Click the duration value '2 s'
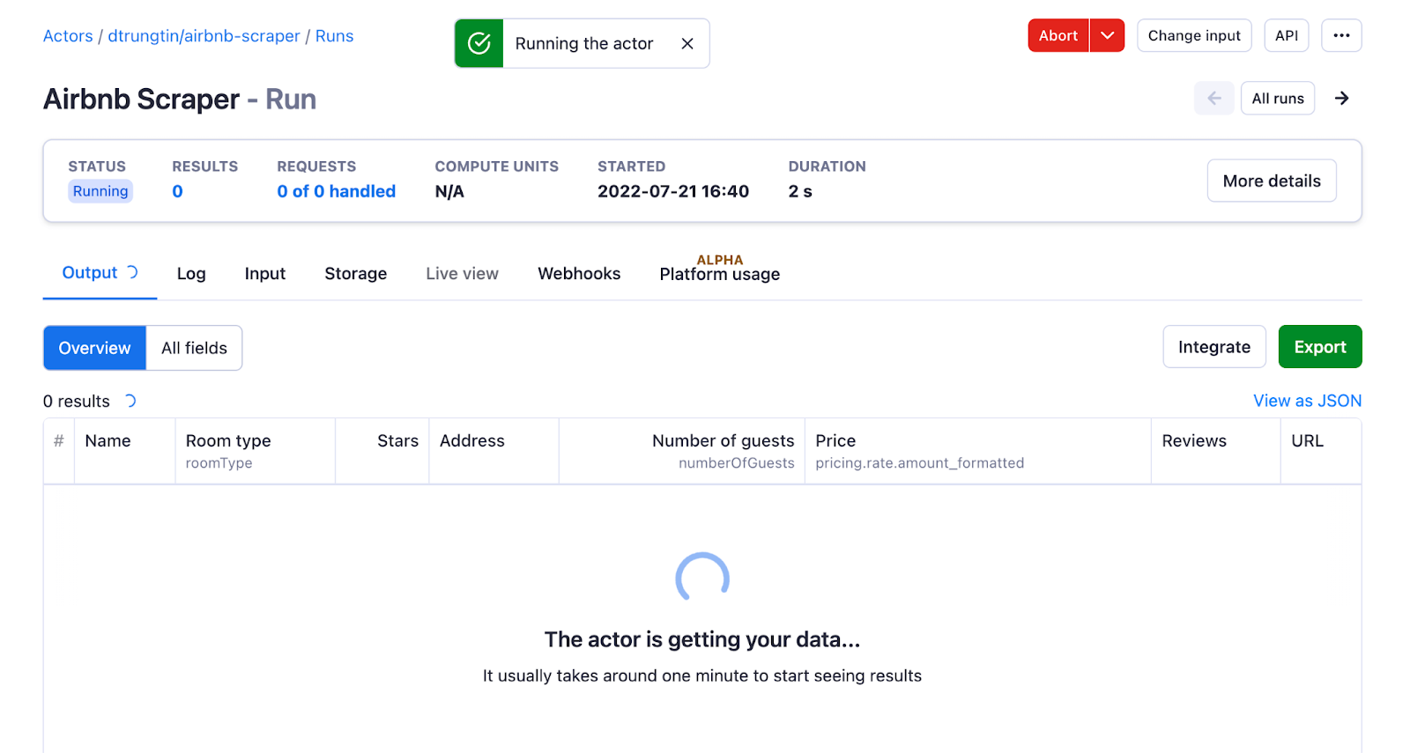The height and width of the screenshot is (753, 1410). [x=800, y=191]
